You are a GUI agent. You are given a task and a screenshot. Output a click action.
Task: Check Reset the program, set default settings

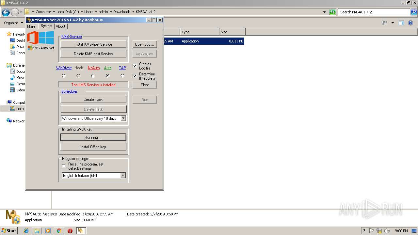coord(64,166)
